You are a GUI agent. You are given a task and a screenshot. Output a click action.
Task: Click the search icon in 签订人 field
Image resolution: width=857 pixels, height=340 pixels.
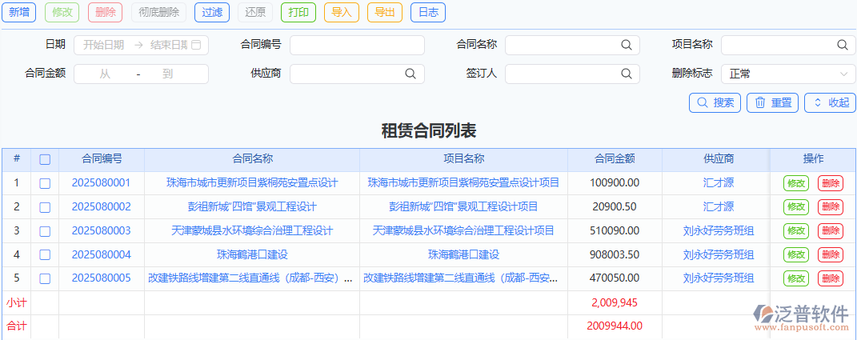click(x=627, y=74)
